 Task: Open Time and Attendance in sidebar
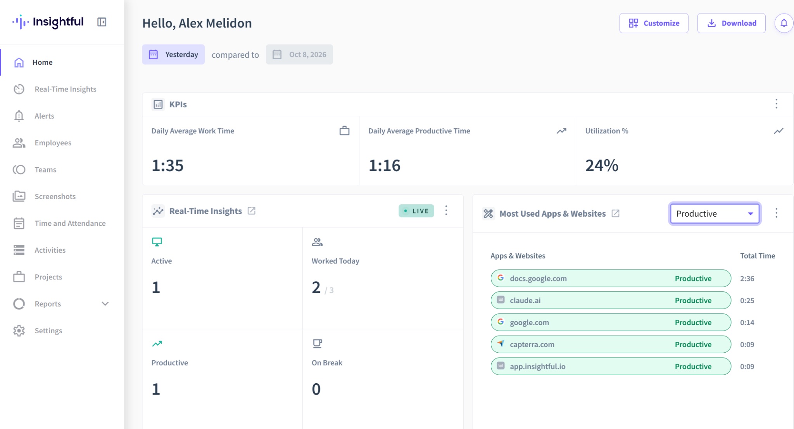pyautogui.click(x=62, y=223)
